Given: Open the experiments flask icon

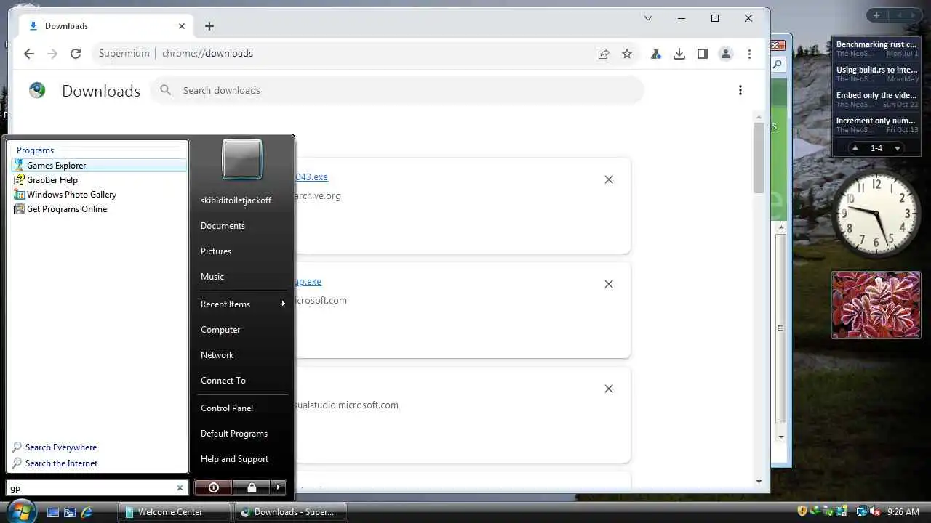Looking at the screenshot, I should coord(656,54).
